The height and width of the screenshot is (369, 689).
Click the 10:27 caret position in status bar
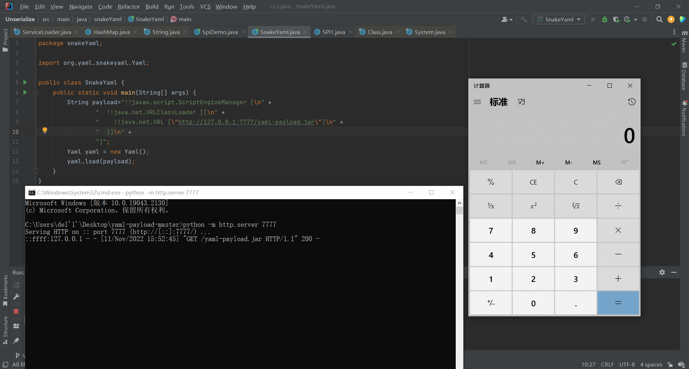click(x=589, y=364)
